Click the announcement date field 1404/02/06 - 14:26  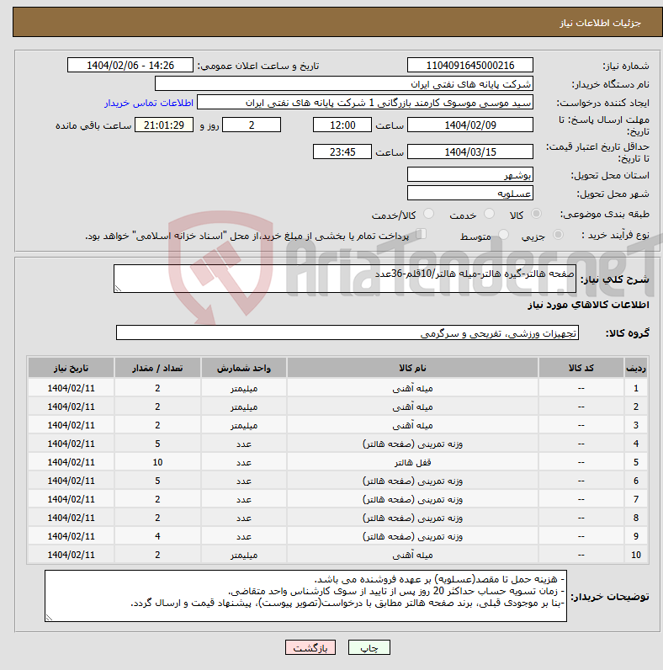(130, 66)
